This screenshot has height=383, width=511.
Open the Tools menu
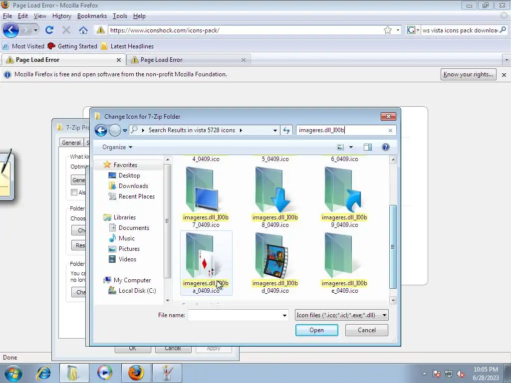120,16
